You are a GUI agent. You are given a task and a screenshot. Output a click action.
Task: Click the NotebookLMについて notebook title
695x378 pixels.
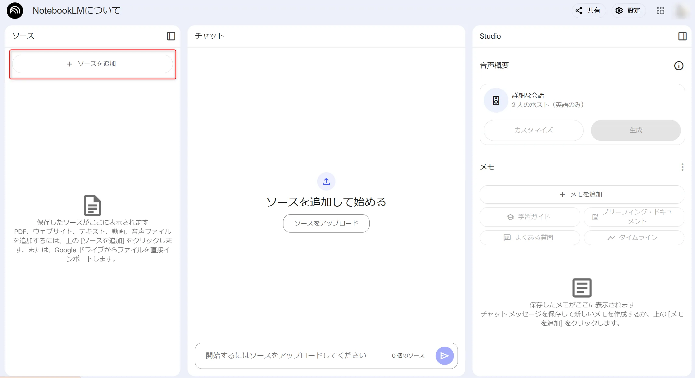(76, 11)
